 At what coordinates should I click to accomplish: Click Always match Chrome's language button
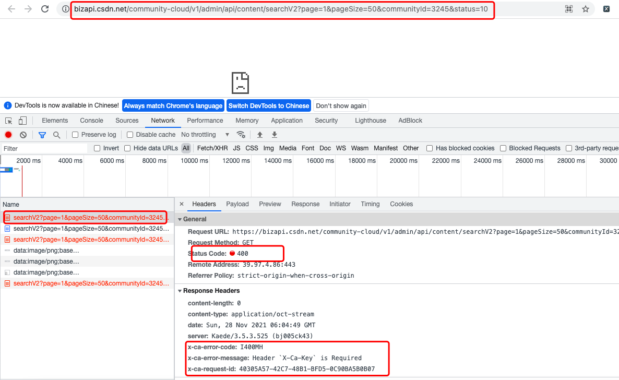point(173,105)
